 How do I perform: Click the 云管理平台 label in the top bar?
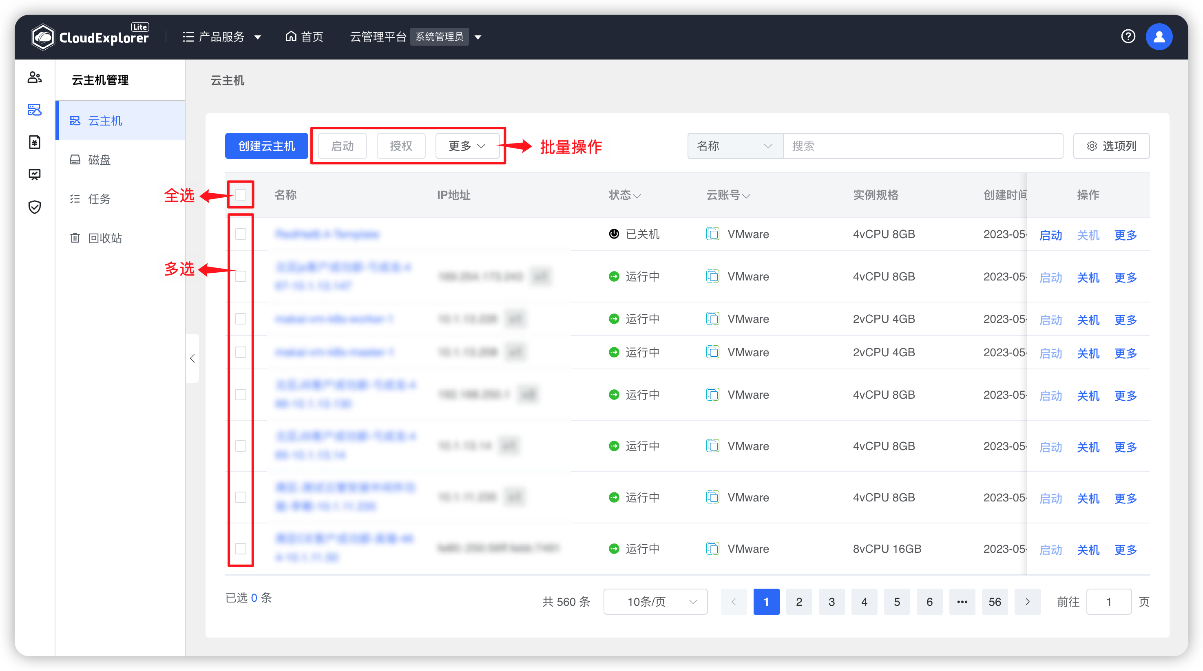click(x=378, y=36)
